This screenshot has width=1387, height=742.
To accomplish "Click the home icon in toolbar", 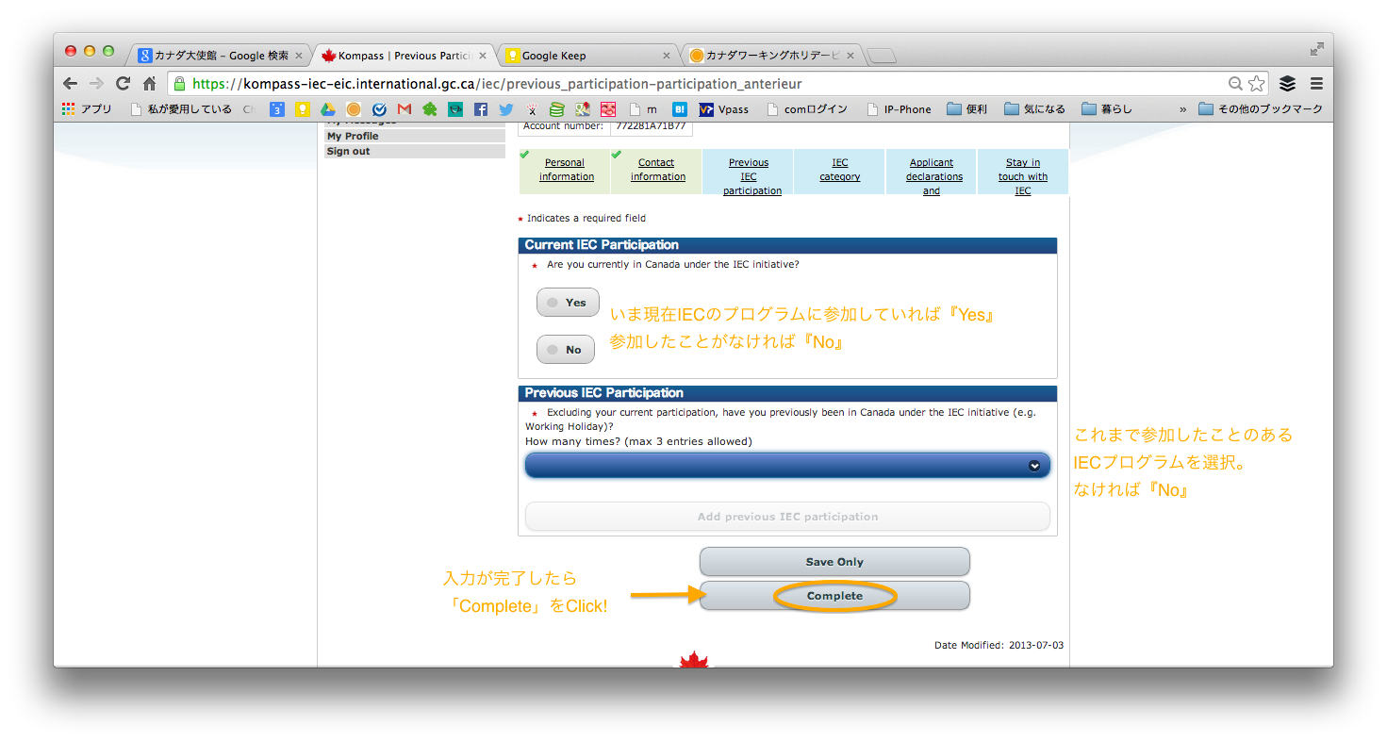I will tap(149, 83).
